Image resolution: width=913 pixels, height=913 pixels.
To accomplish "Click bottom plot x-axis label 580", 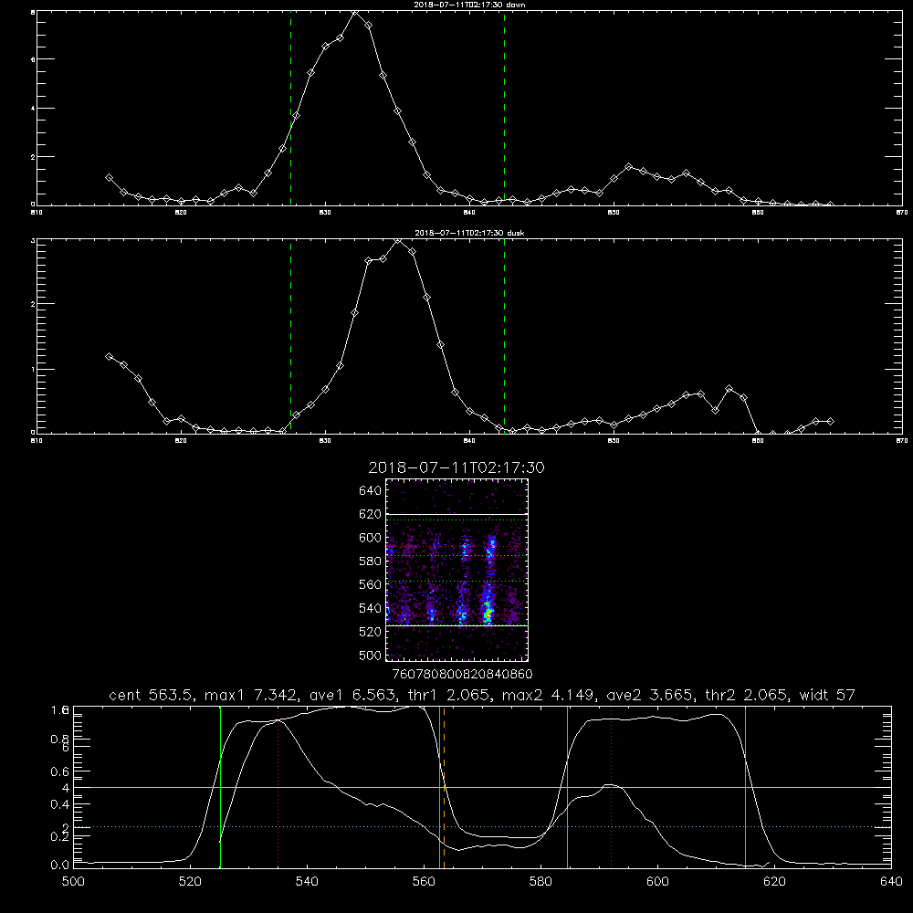I will point(540,882).
